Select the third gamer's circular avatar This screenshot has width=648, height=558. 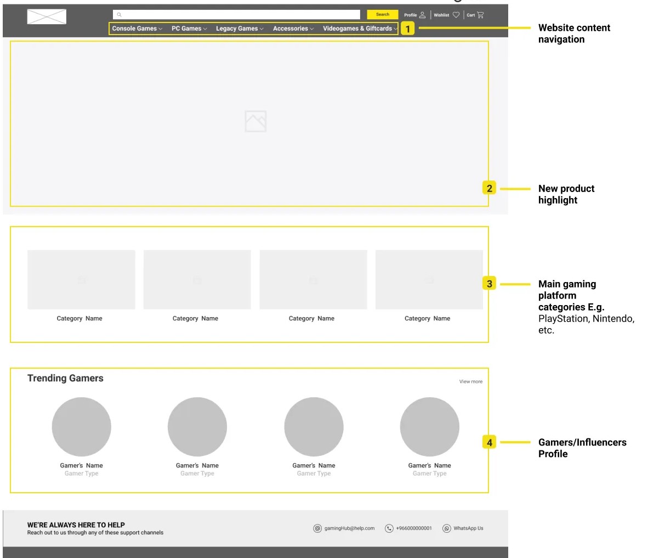pos(314,427)
